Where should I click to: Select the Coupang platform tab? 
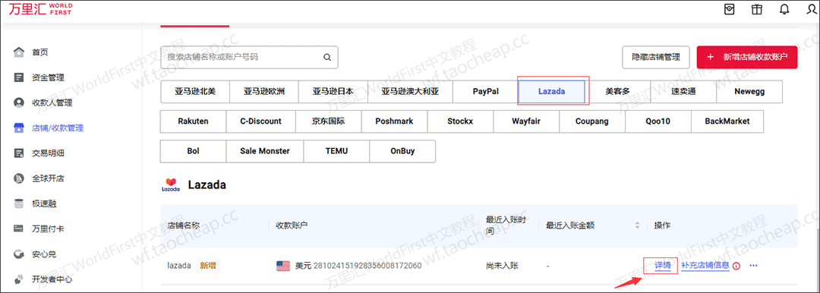(x=592, y=121)
